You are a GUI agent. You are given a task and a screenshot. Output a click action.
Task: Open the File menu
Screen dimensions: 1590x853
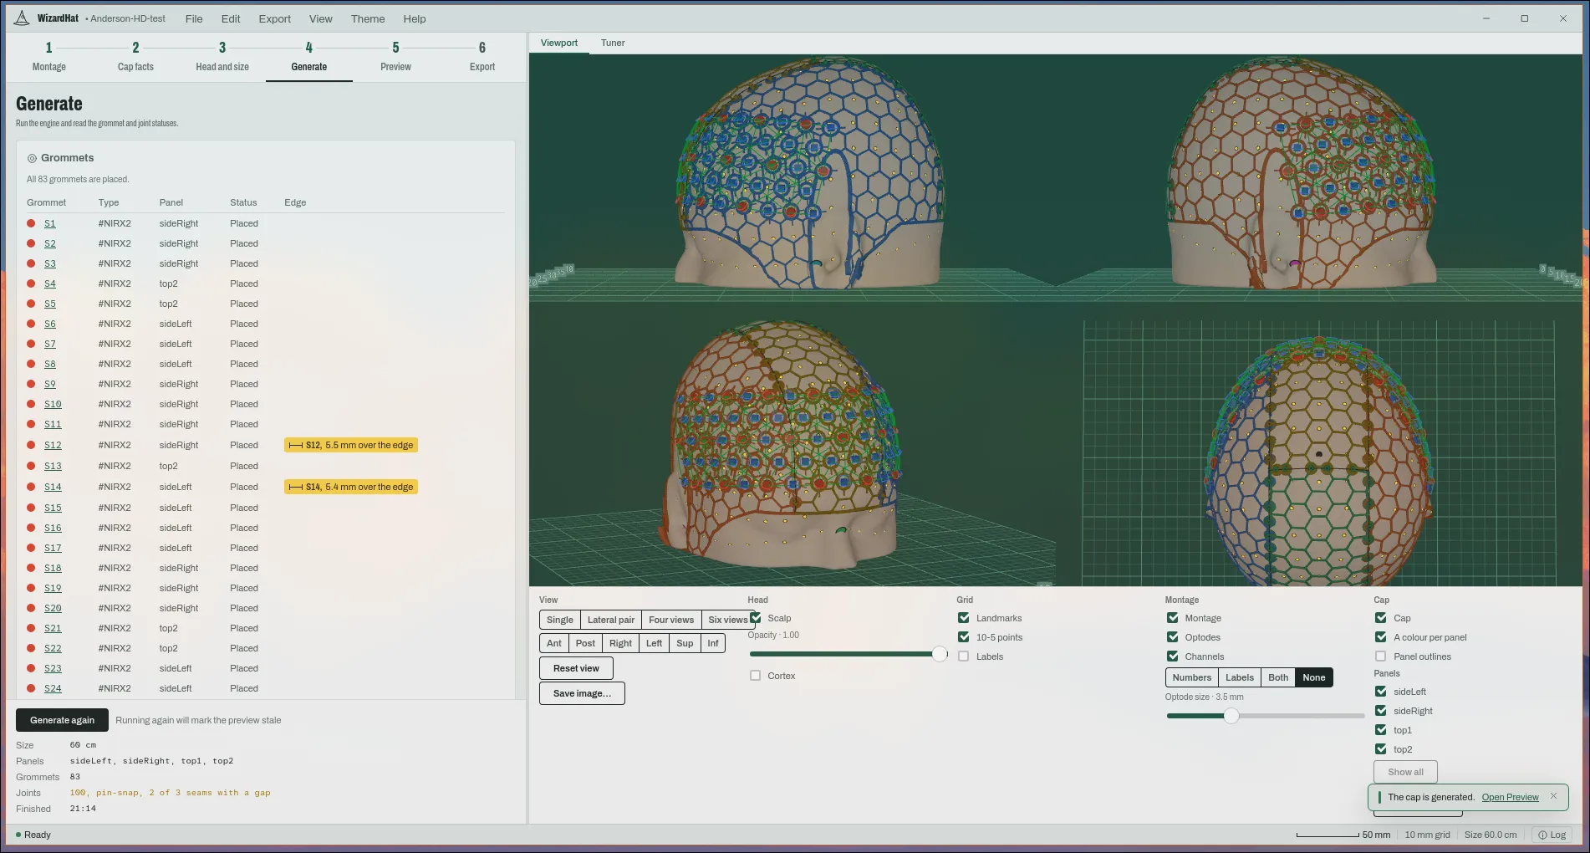(x=194, y=18)
